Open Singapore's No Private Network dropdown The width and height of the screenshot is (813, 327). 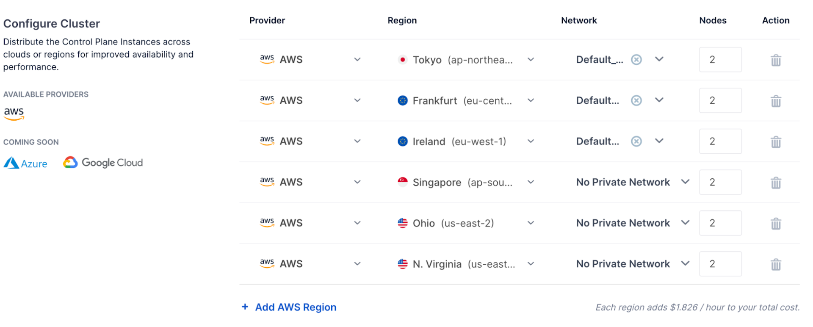[685, 182]
